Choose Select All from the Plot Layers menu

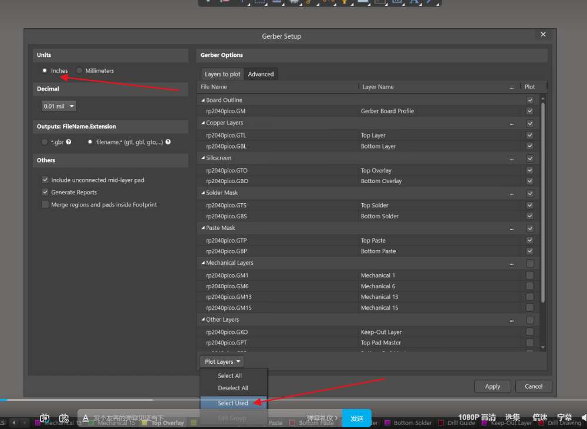(234, 376)
